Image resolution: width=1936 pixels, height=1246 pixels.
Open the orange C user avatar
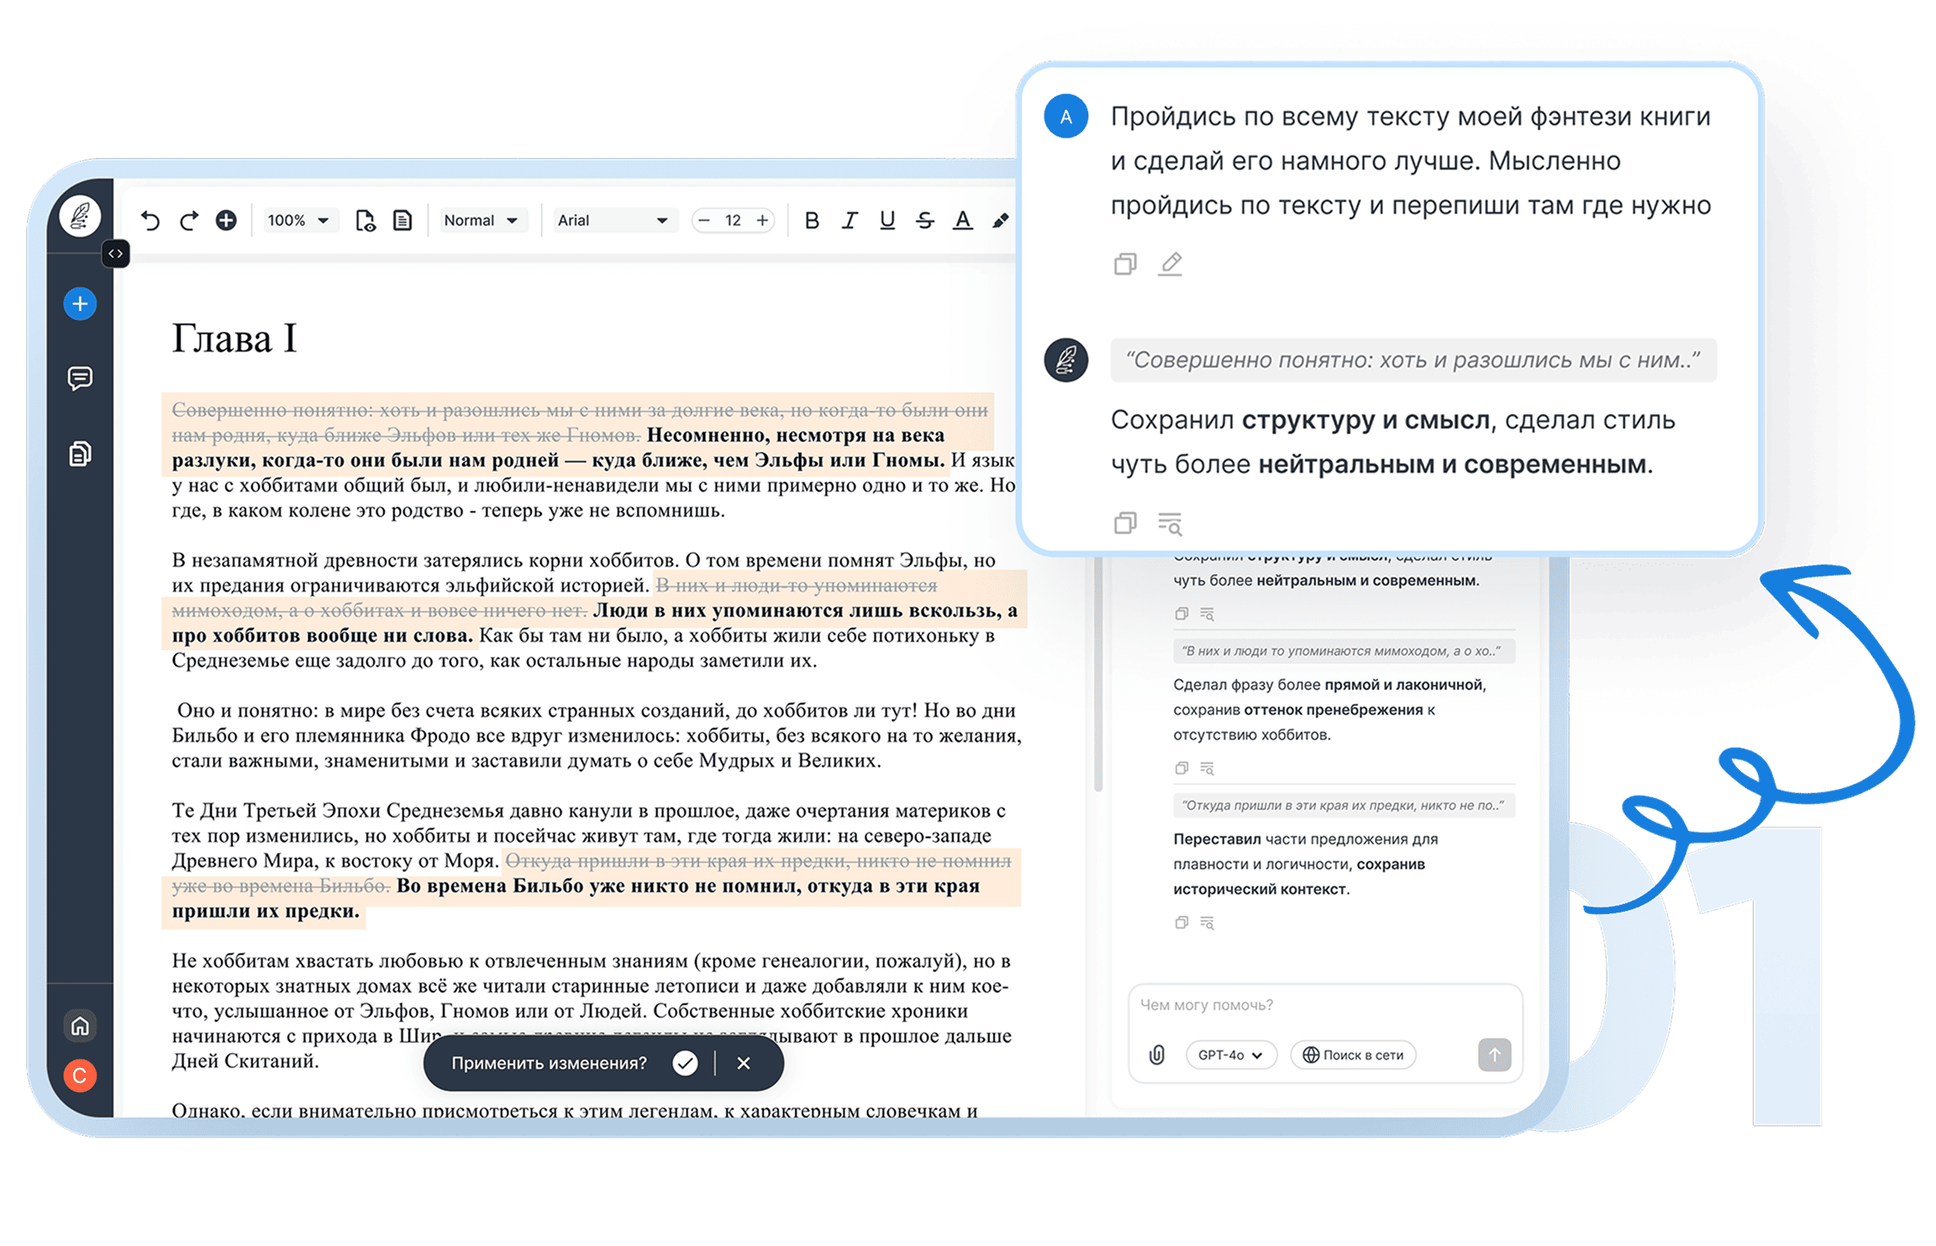[x=80, y=1075]
